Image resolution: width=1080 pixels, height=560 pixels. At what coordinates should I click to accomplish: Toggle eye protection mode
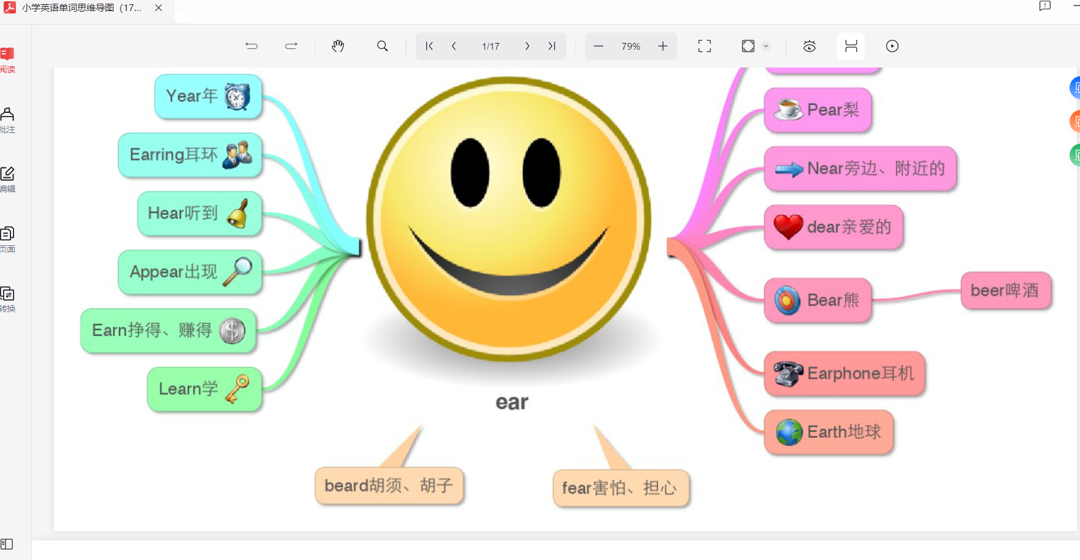coord(810,46)
